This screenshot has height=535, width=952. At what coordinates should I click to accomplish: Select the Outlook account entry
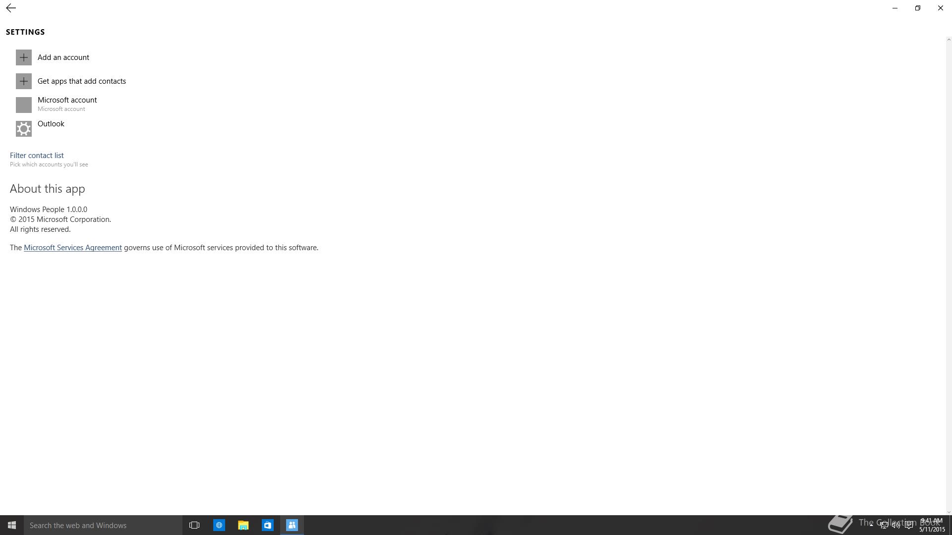coord(51,124)
